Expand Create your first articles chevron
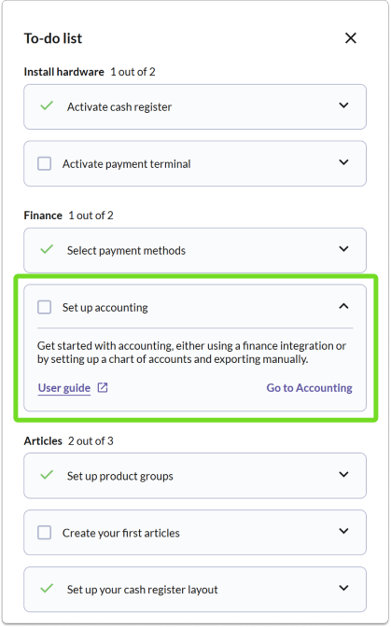 tap(343, 532)
